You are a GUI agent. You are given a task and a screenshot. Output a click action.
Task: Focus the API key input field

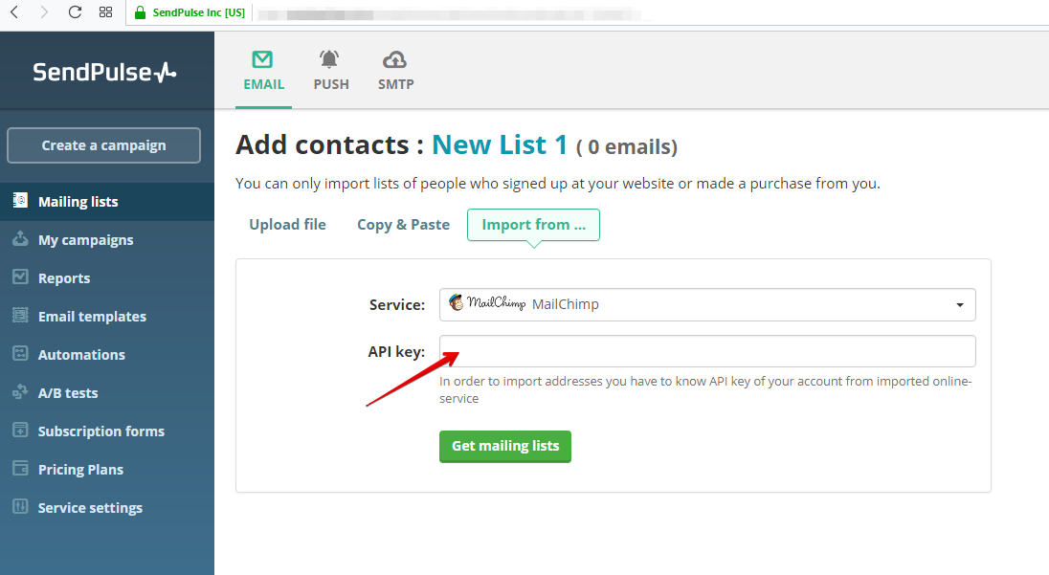(707, 351)
